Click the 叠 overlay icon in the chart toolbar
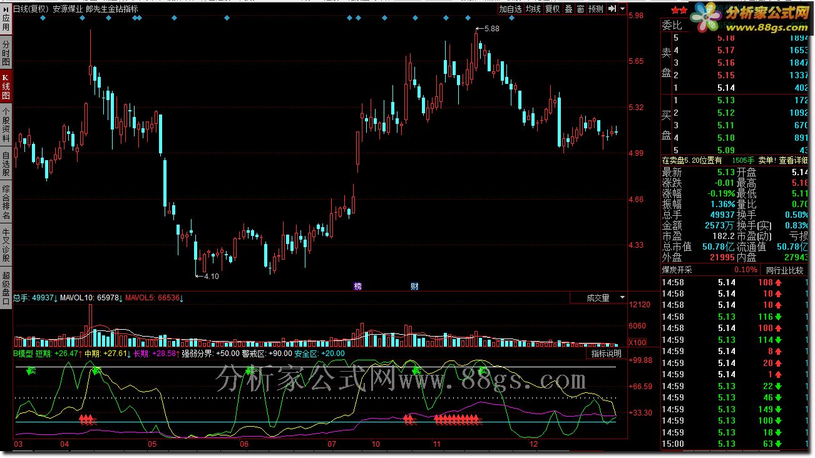815x458 pixels. click(x=568, y=9)
